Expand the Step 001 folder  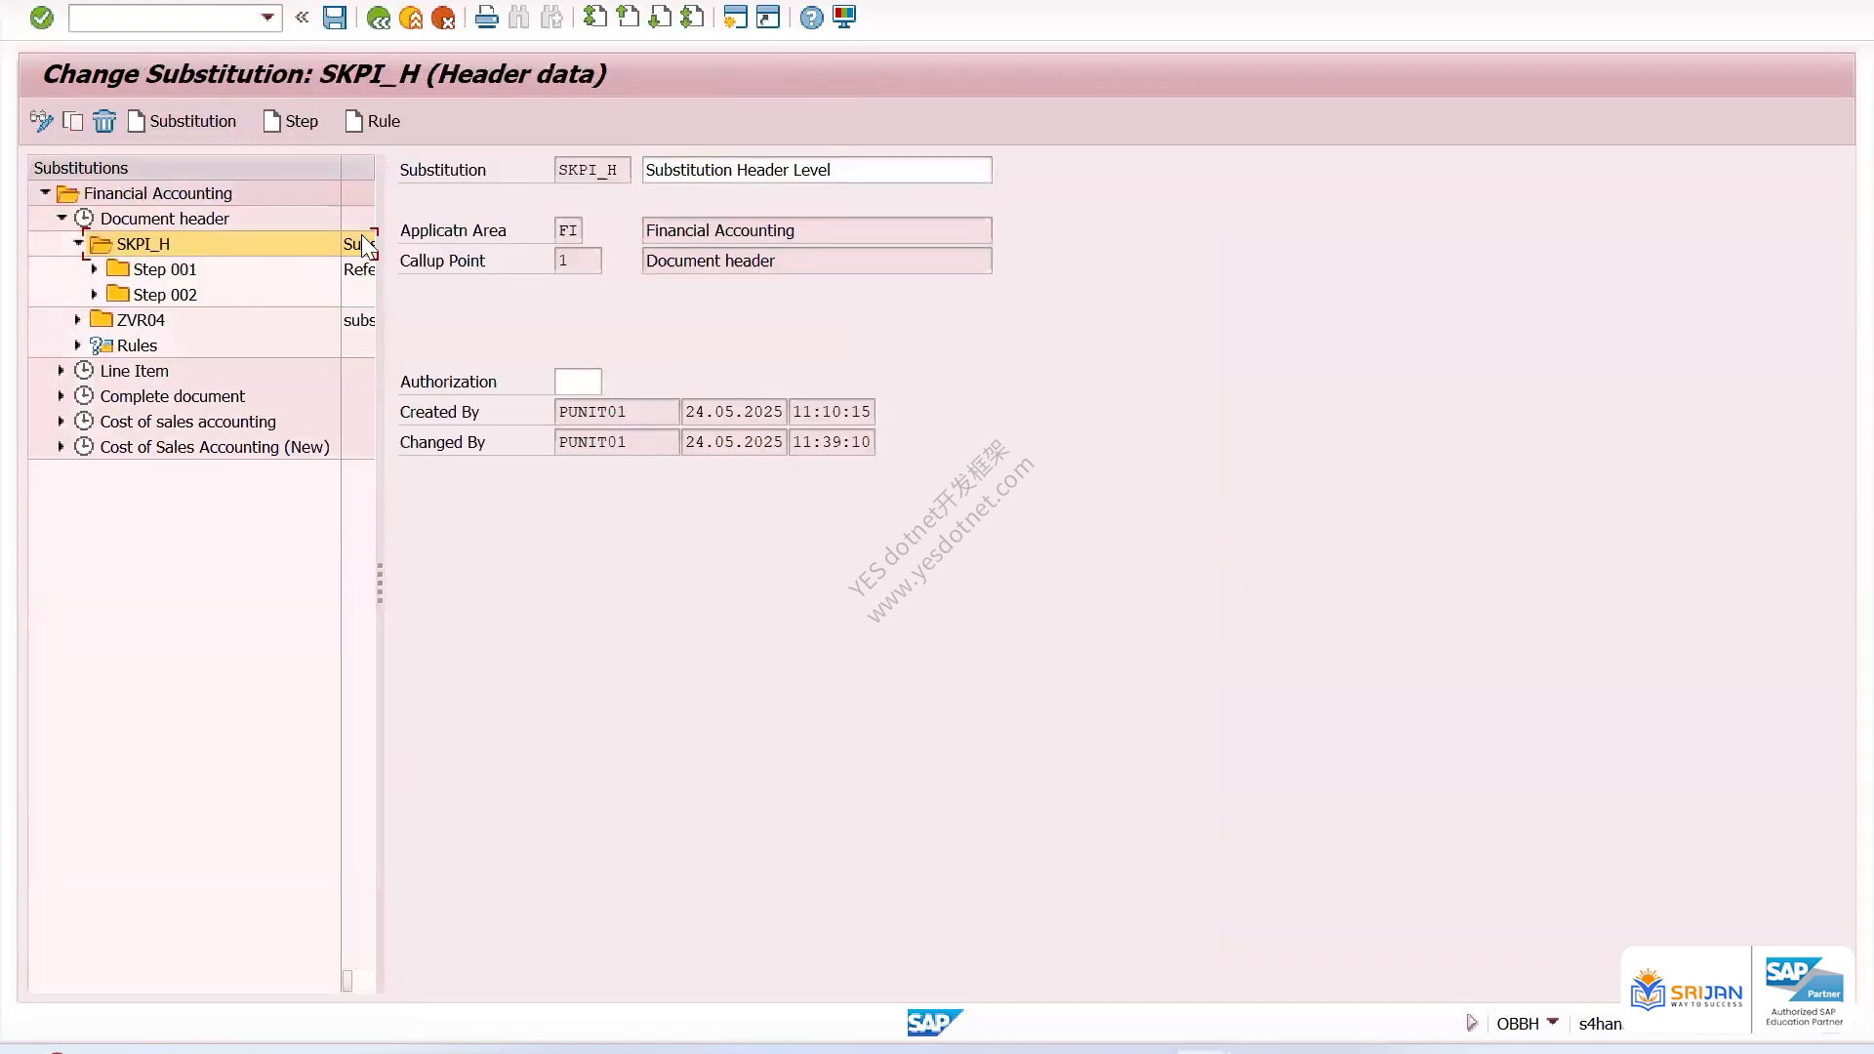pos(95,268)
